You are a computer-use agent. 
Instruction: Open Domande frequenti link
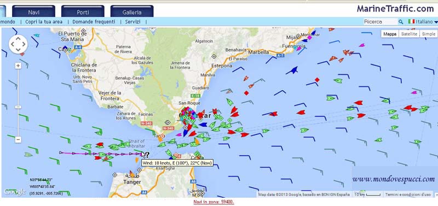[94, 21]
